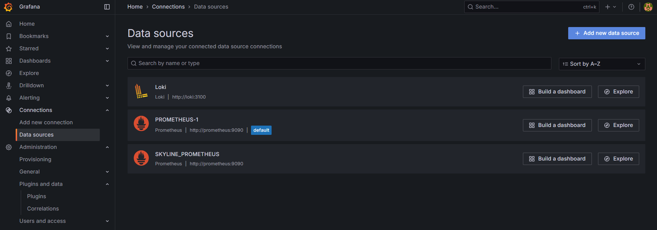Click the Grafana logo icon

[x=9, y=7]
